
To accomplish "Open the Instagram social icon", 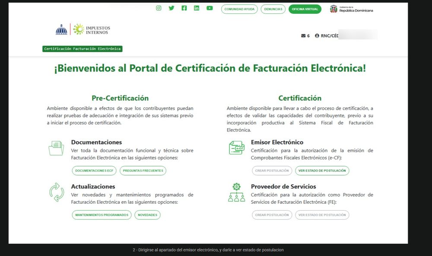I will point(159,8).
